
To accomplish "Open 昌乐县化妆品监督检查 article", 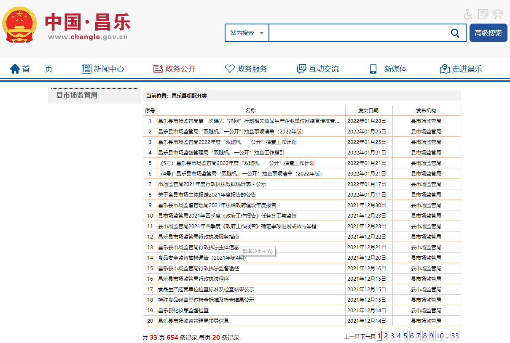I will 183,311.
